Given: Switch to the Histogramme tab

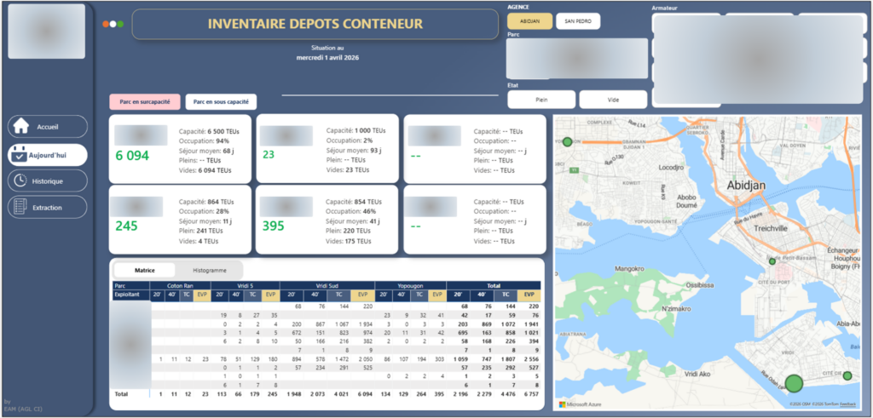Looking at the screenshot, I should tap(210, 270).
